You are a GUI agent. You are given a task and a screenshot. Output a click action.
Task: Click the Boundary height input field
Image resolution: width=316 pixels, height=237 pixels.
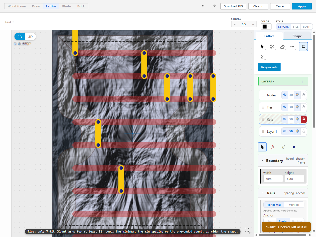coord(294,179)
